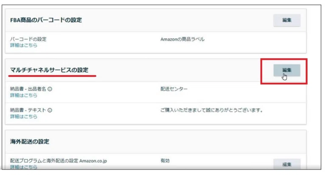The image size is (325, 175).
Task: Select the FBA商品のバーコードの設定 heading
Action: point(46,20)
